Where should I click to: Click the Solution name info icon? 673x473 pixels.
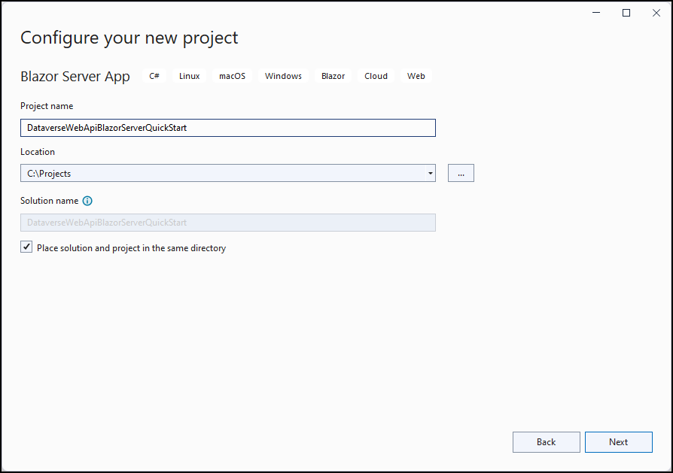pos(87,201)
